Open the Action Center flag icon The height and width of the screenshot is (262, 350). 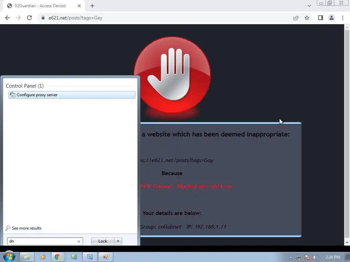[307, 257]
